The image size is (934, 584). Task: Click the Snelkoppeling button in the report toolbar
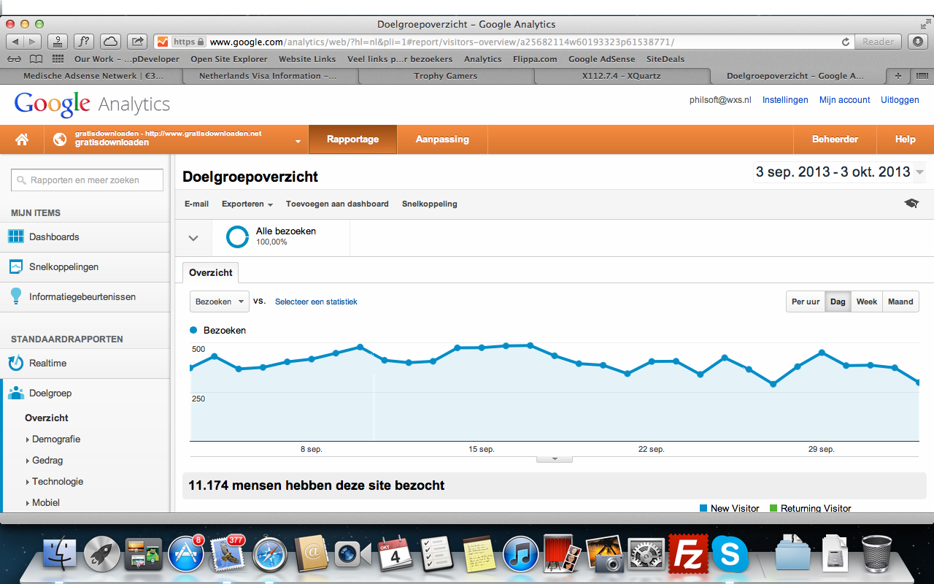pos(430,204)
